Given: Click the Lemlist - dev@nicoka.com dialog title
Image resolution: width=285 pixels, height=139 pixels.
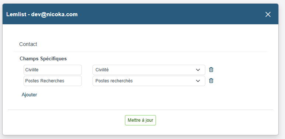Looking at the screenshot, I should coord(42,14).
